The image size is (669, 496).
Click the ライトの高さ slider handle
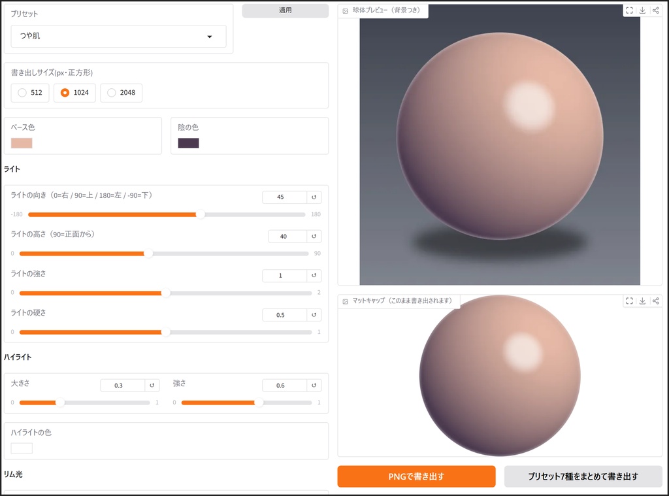[148, 254]
